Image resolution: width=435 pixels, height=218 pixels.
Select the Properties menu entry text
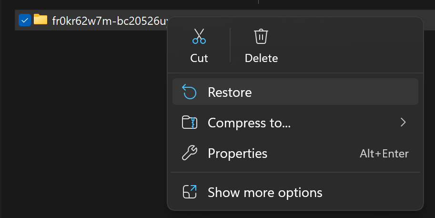237,154
